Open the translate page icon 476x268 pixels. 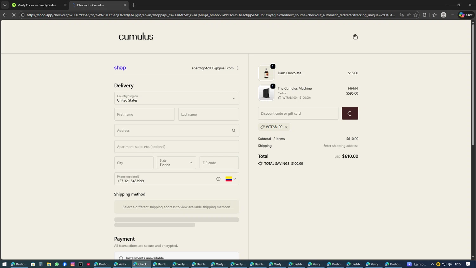401,15
